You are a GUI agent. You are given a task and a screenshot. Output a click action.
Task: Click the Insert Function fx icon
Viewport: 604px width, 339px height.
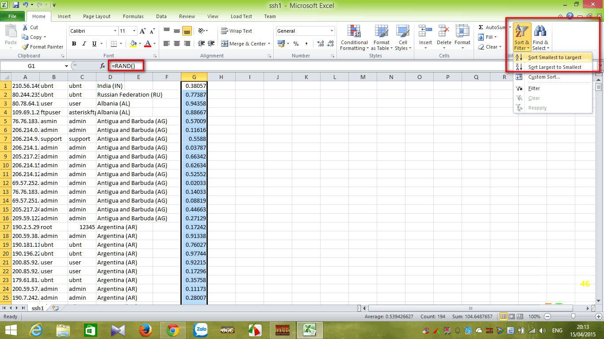coord(103,66)
